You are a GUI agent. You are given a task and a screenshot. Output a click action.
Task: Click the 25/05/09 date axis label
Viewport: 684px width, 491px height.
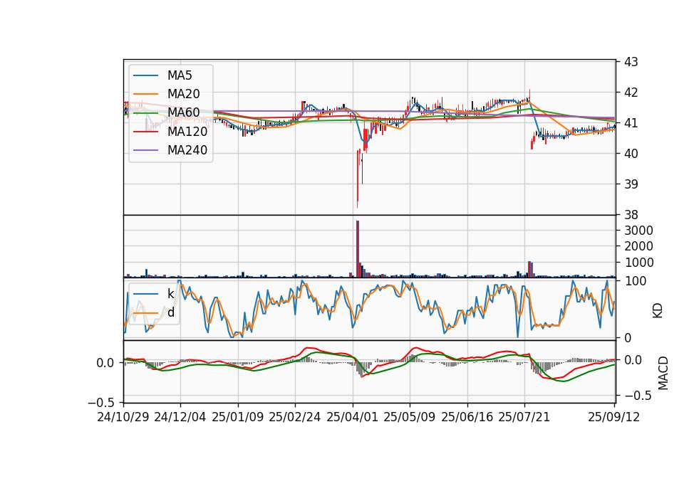(x=410, y=417)
